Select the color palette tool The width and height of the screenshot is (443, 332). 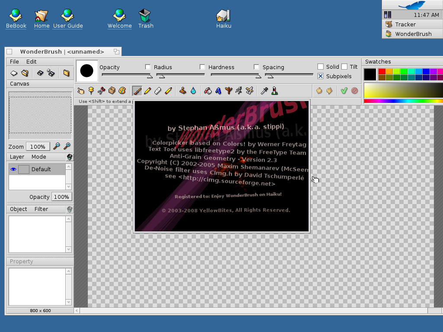coord(122,91)
